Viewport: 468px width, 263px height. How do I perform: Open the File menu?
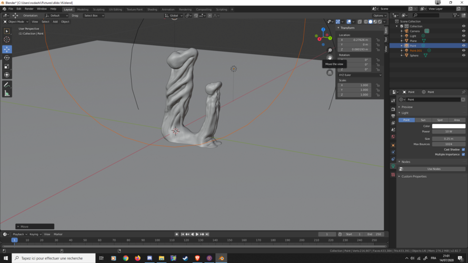[x=11, y=9]
